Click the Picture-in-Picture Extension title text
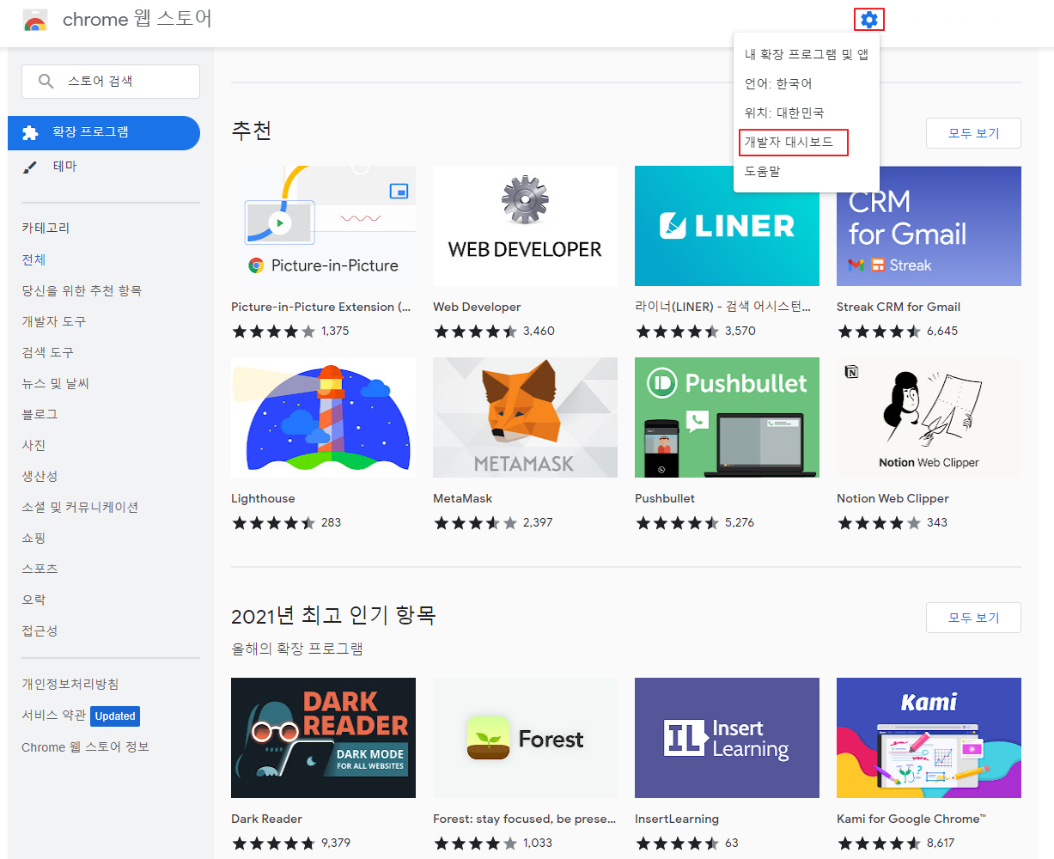This screenshot has height=859, width=1054. tap(320, 307)
